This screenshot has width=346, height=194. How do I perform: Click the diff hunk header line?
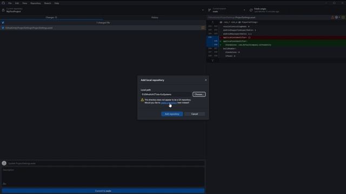pos(239,22)
